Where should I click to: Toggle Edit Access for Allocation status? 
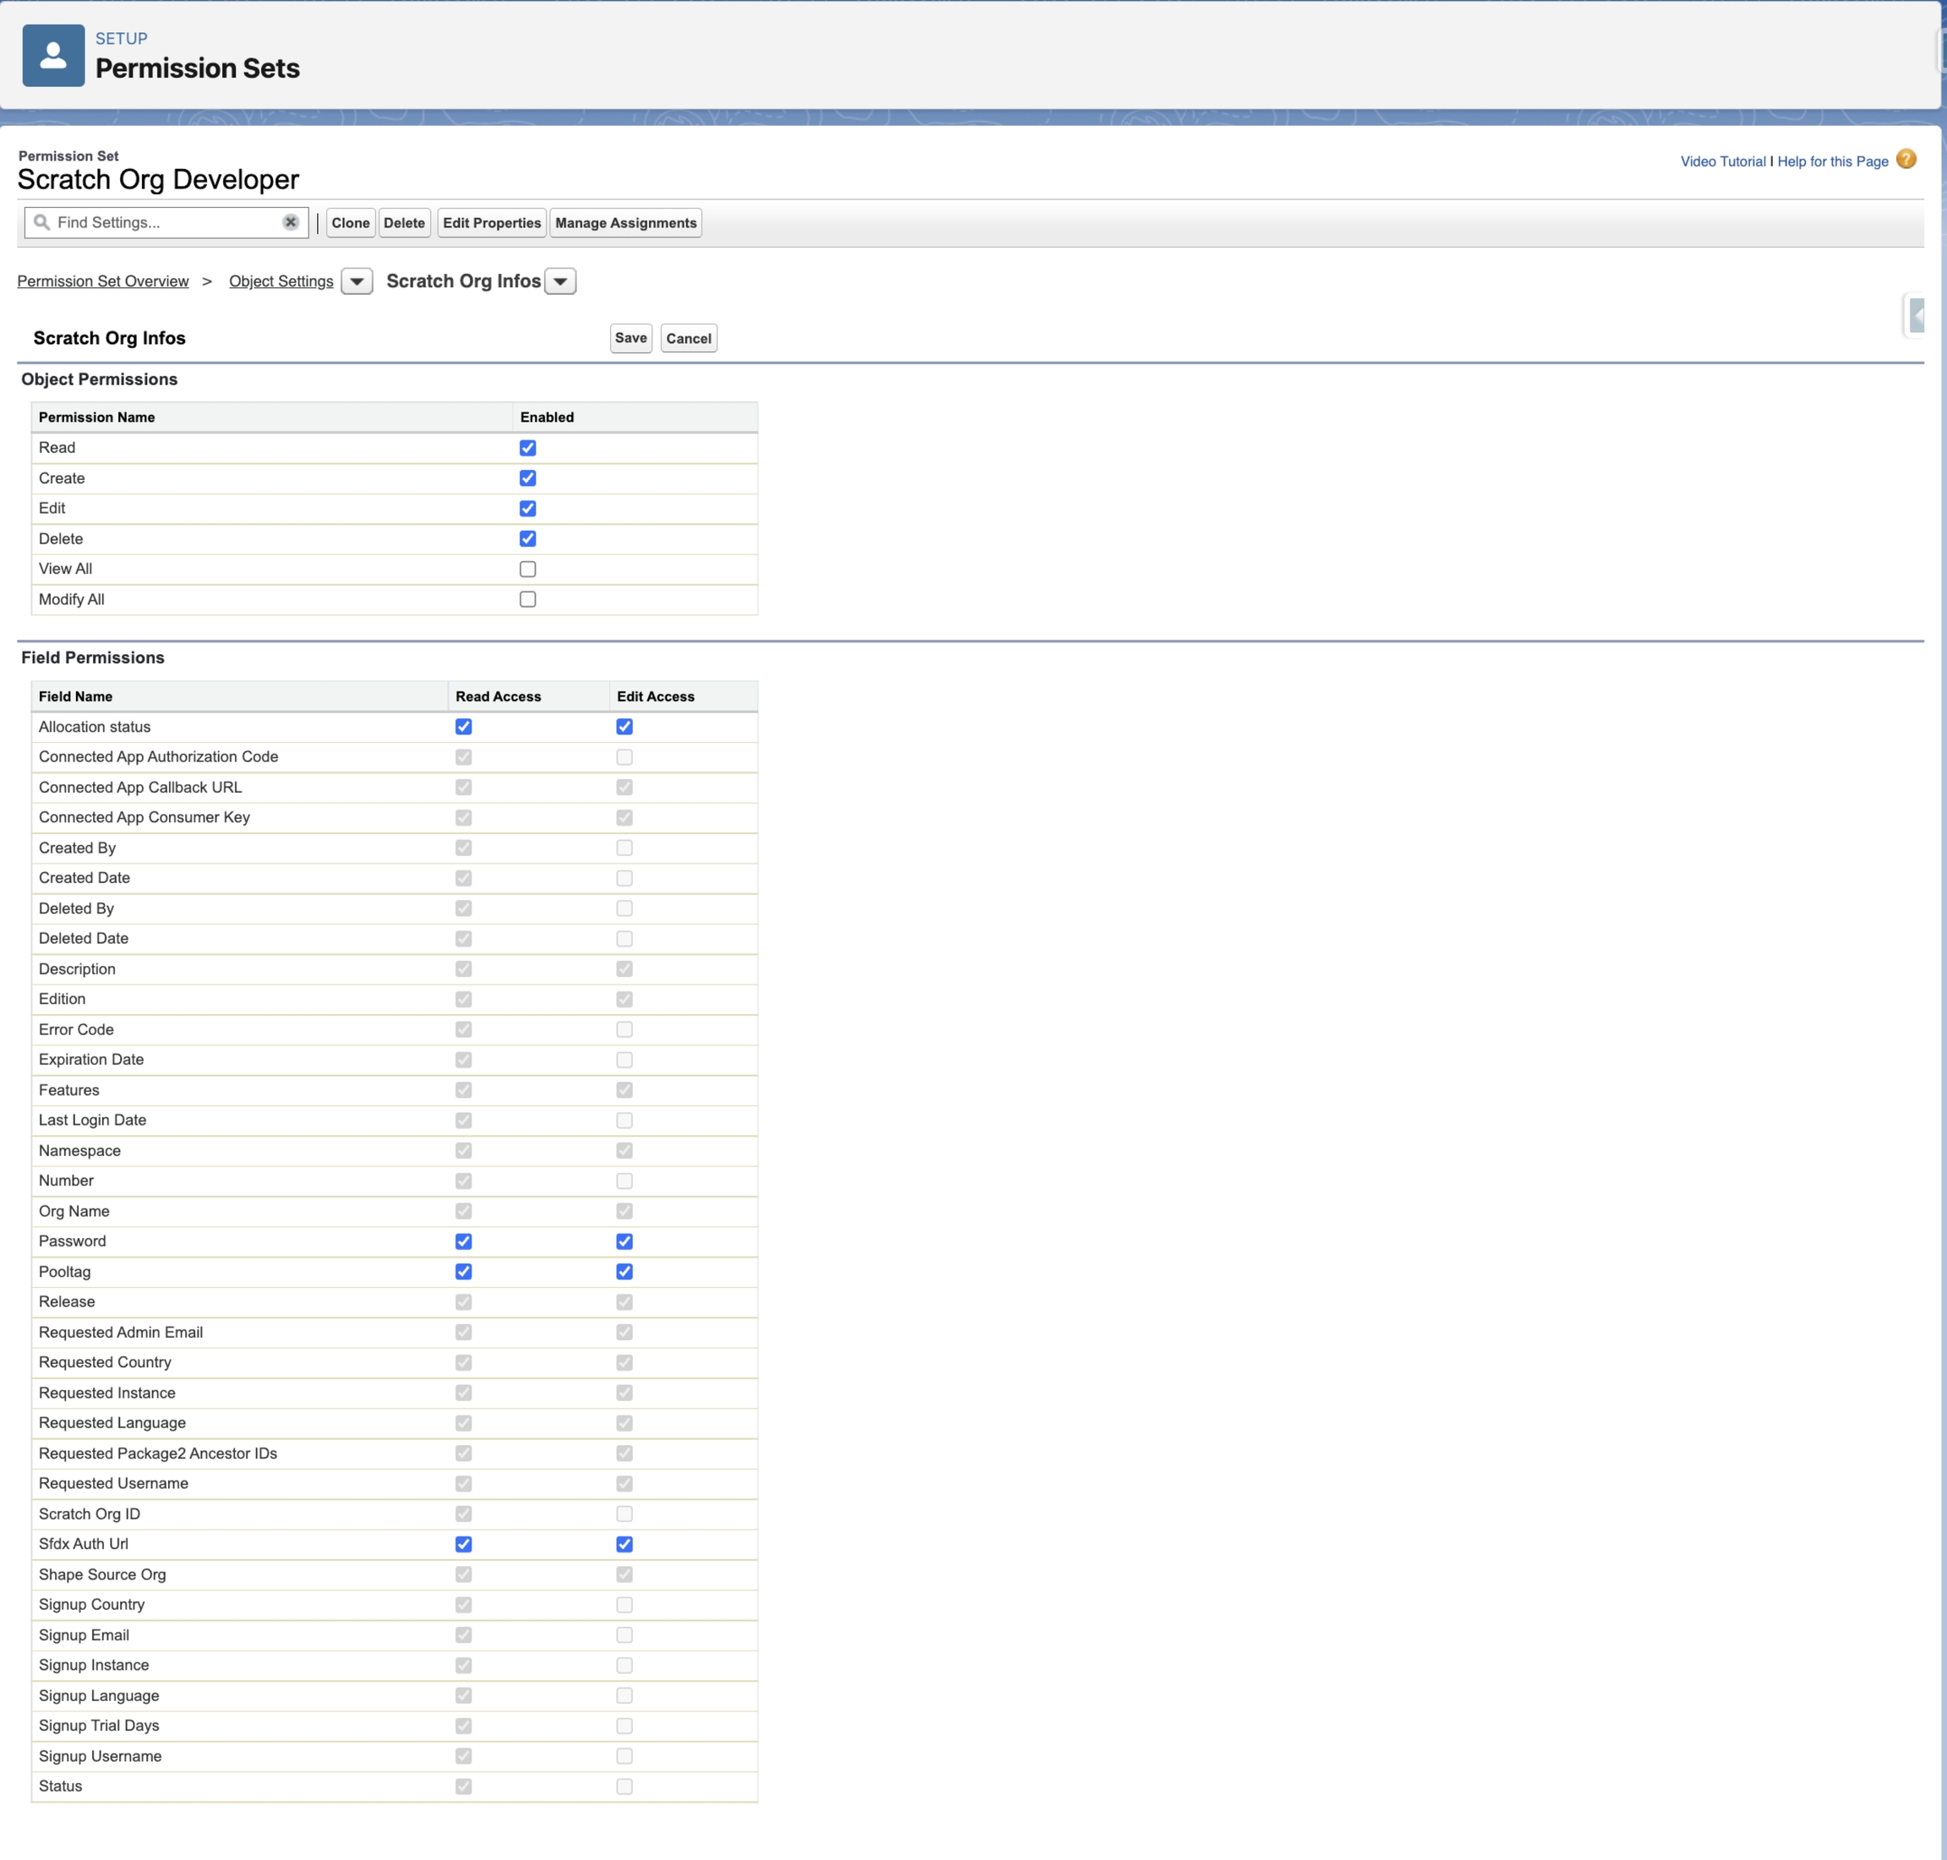click(x=624, y=727)
